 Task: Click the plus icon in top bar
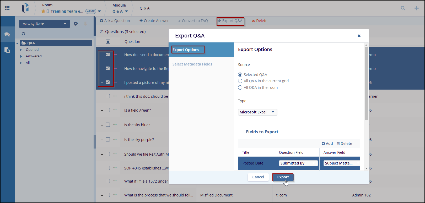click(x=416, y=8)
